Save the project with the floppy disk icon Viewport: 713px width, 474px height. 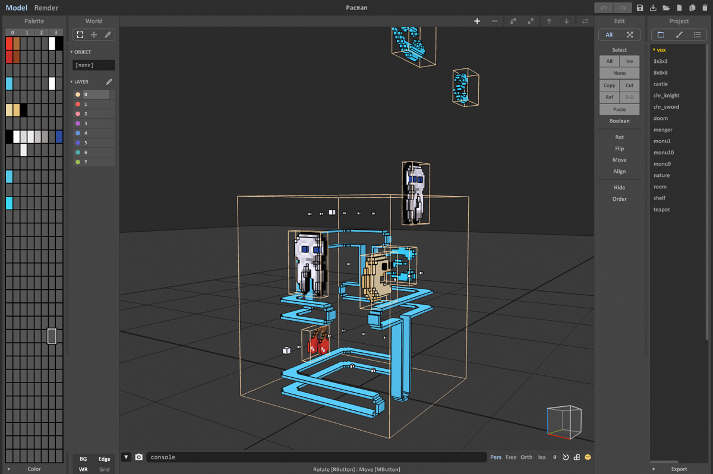point(640,8)
